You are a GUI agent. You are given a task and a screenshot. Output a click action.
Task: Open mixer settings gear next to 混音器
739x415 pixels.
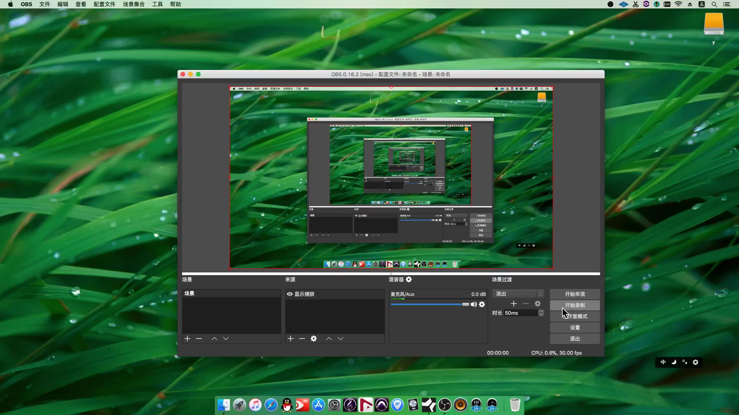coord(409,279)
